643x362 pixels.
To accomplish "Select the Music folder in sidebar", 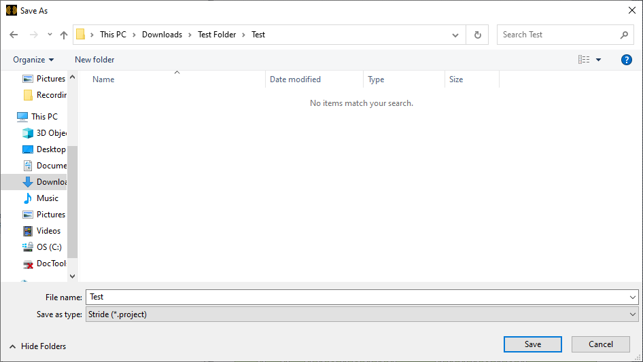I will (47, 198).
